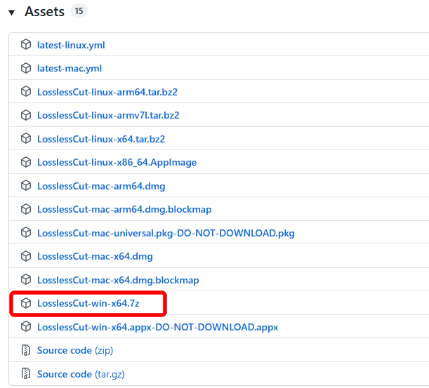This screenshot has height=388, width=429.
Task: Open LosslessCut-win-x64.appx-DO-NOT-DOWNLOAD.appx link
Action: 157,327
